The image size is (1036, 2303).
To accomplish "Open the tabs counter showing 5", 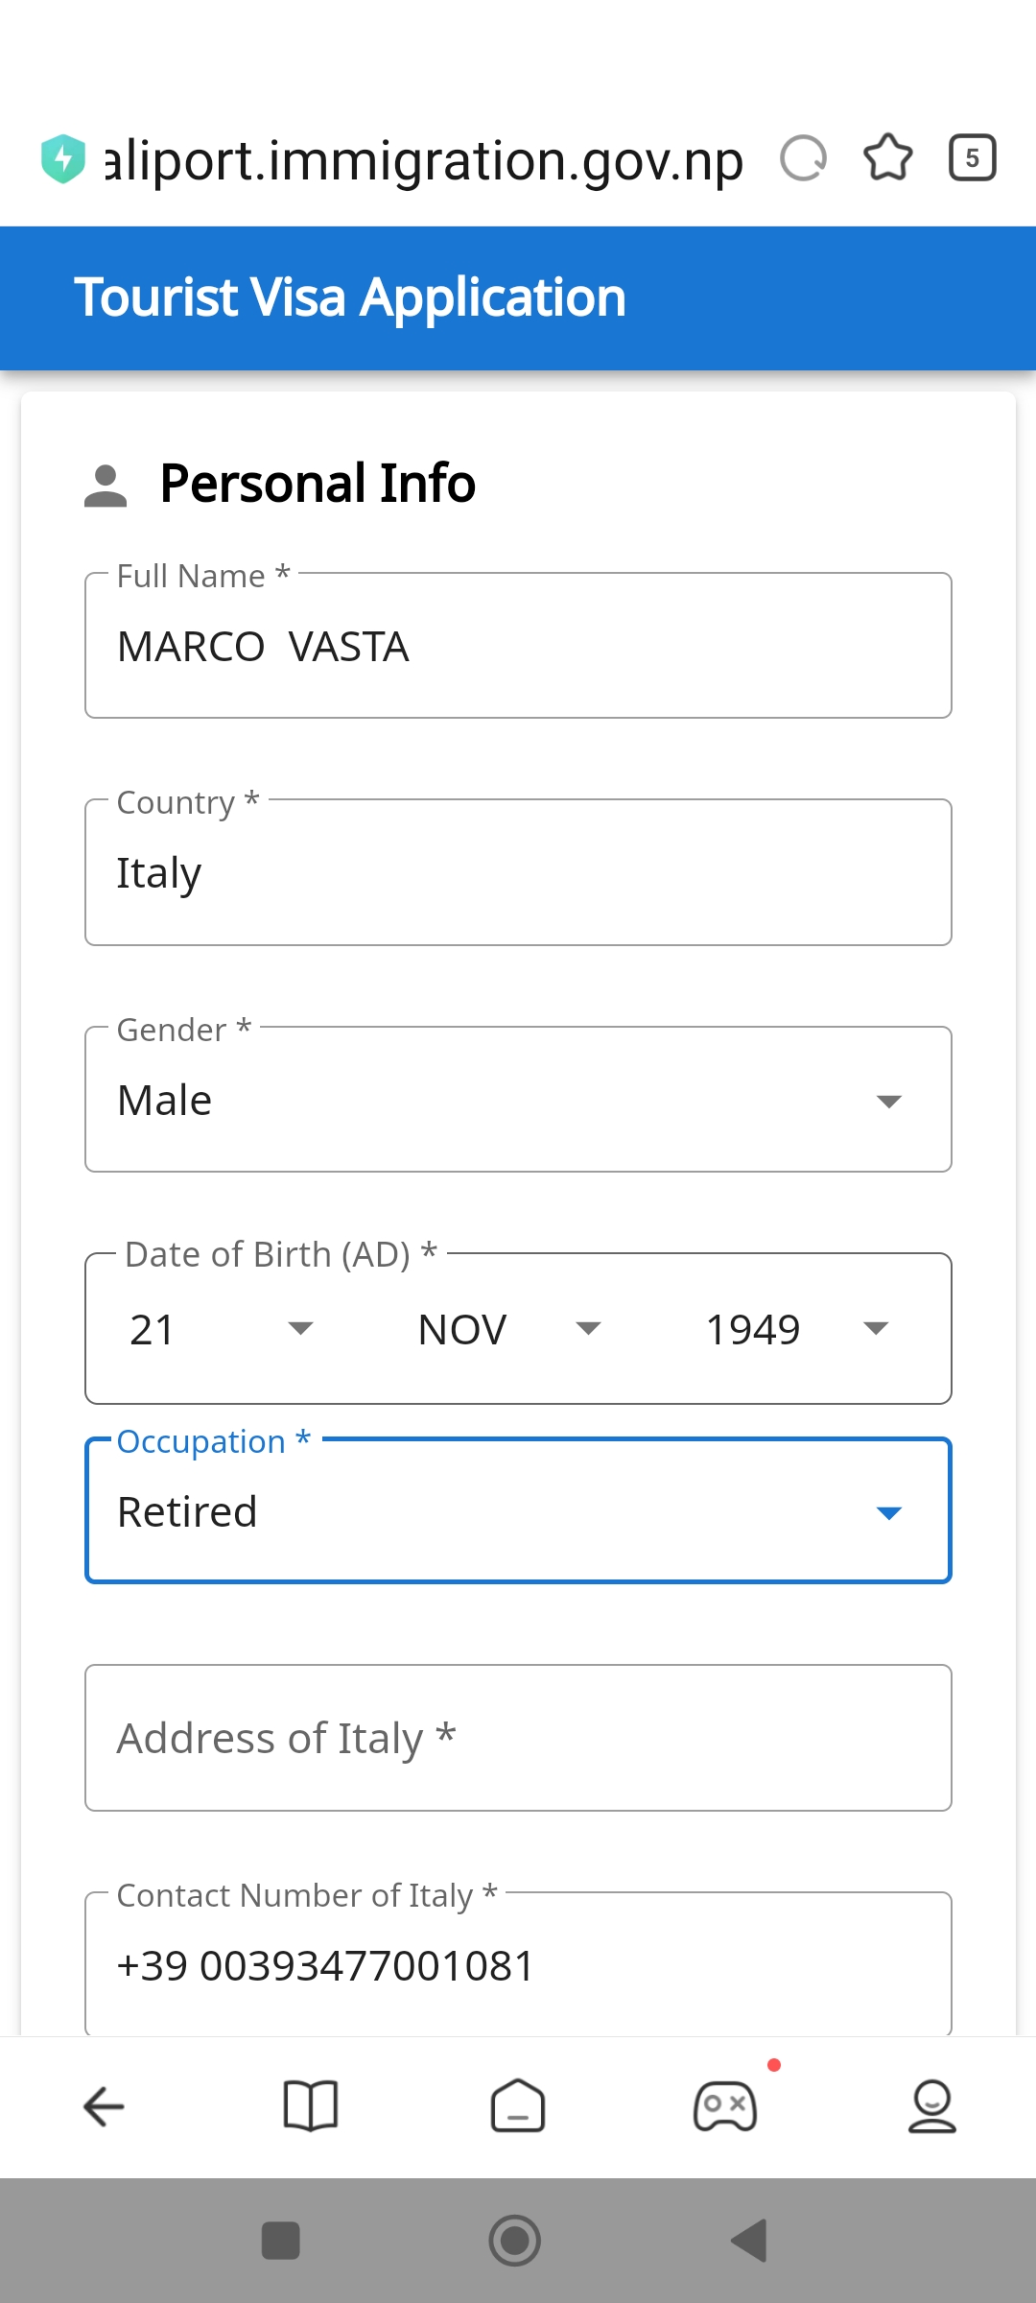I will [x=972, y=158].
